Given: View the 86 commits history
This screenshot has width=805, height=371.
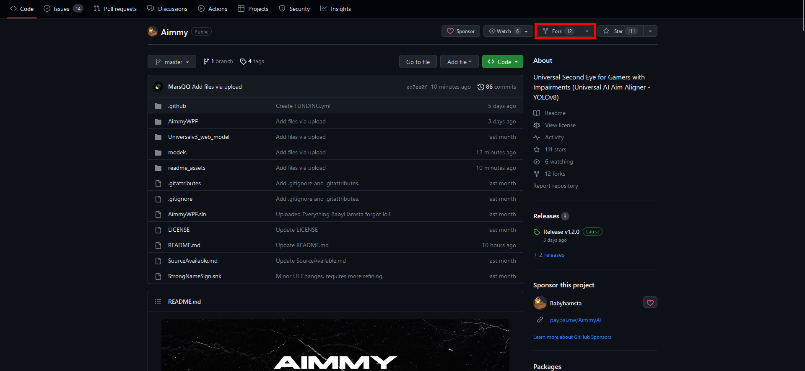Looking at the screenshot, I should (x=497, y=87).
